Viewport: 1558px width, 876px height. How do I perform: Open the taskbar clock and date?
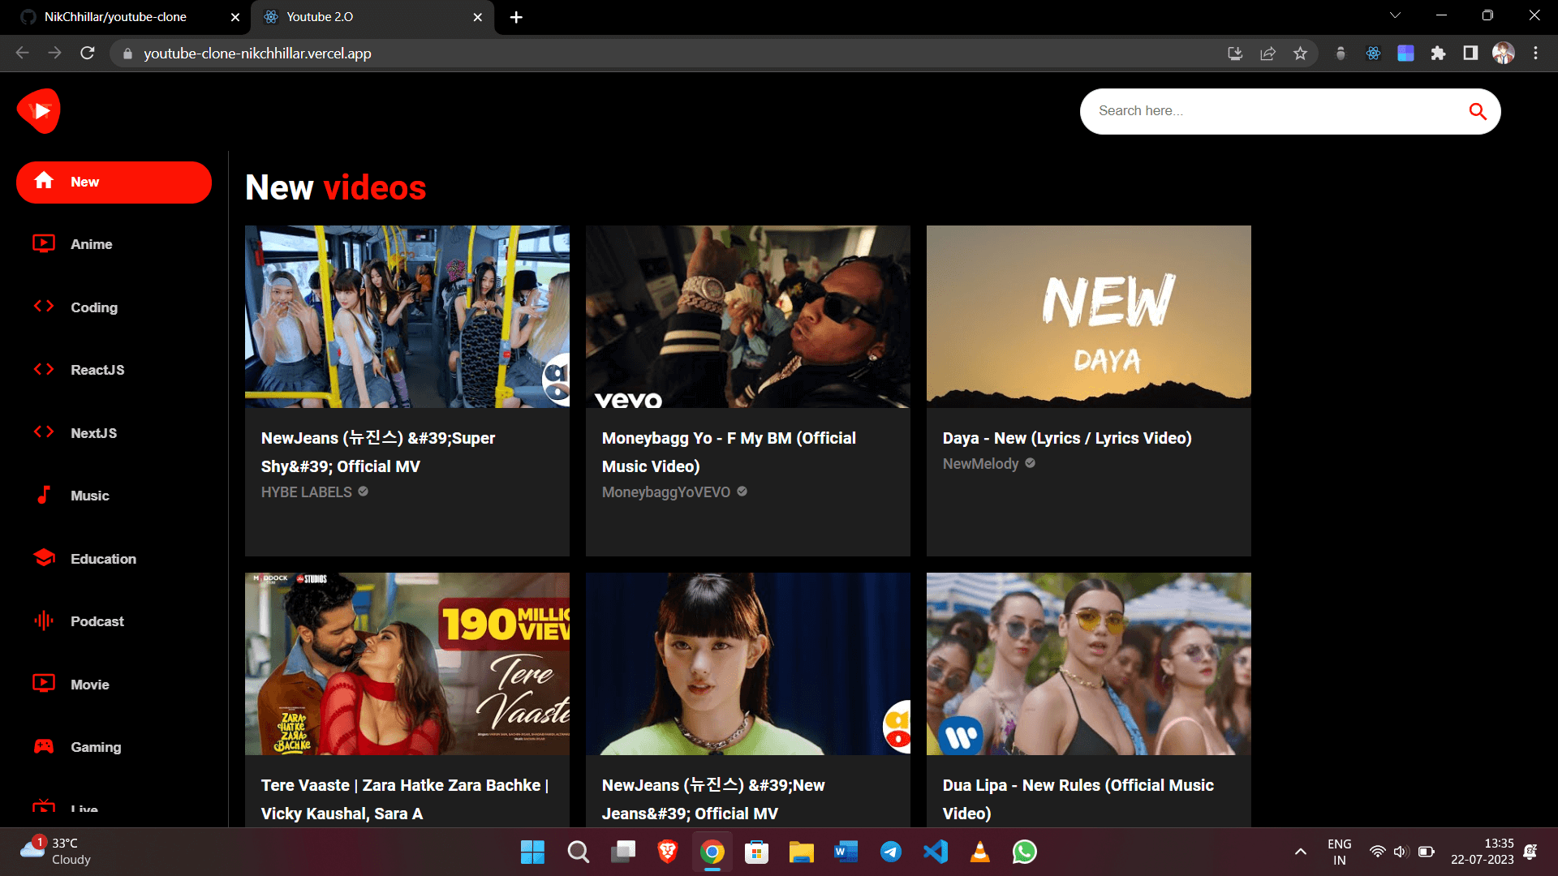tap(1483, 852)
